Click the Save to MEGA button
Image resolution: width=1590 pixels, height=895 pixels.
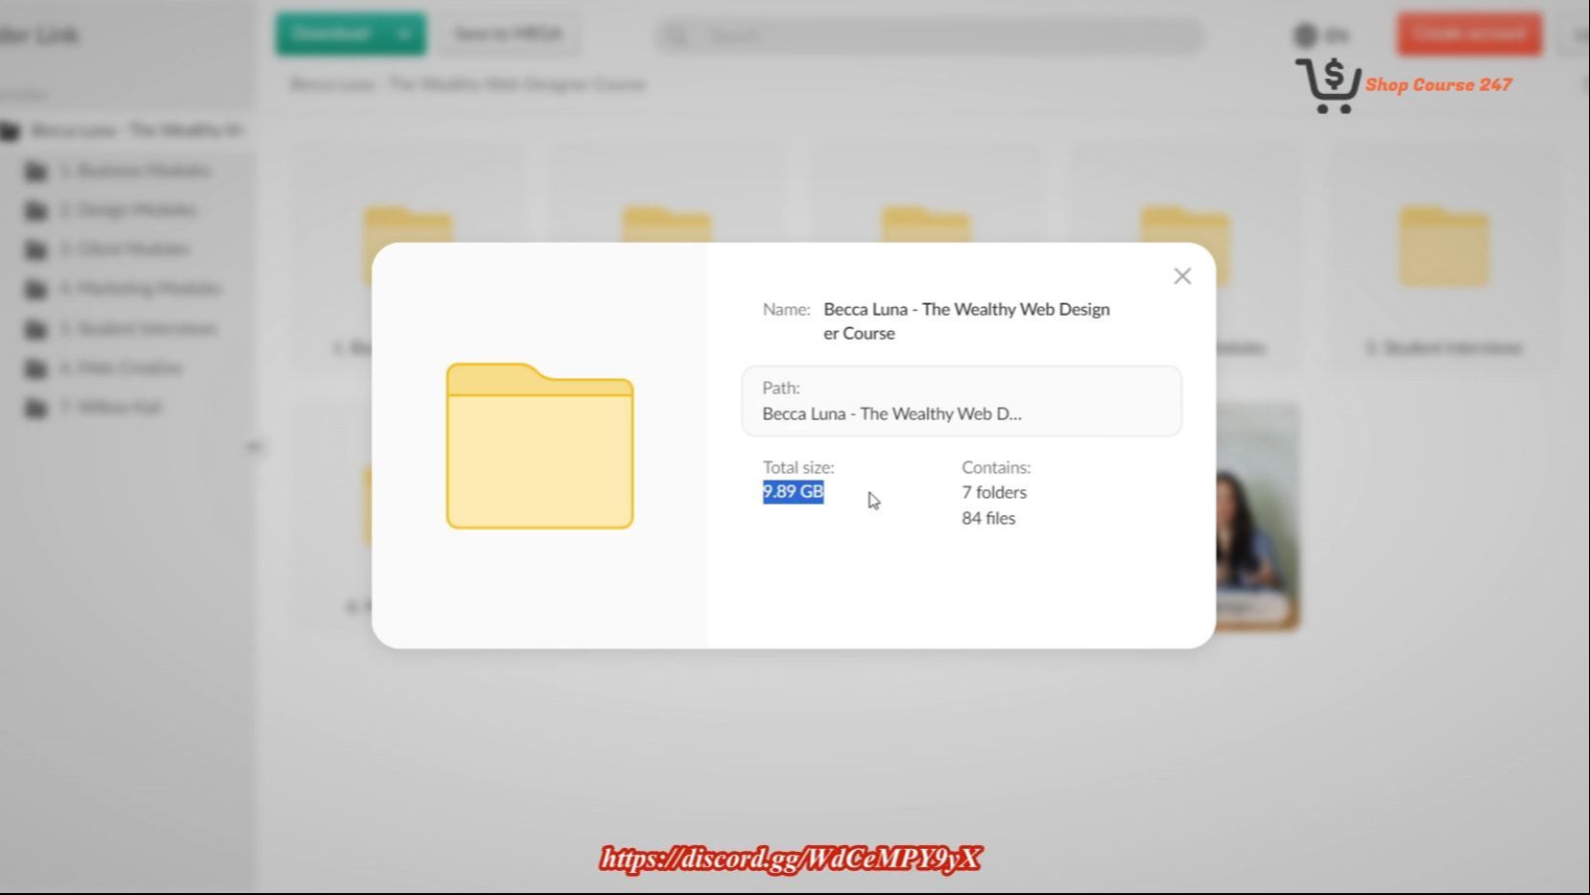pos(508,35)
